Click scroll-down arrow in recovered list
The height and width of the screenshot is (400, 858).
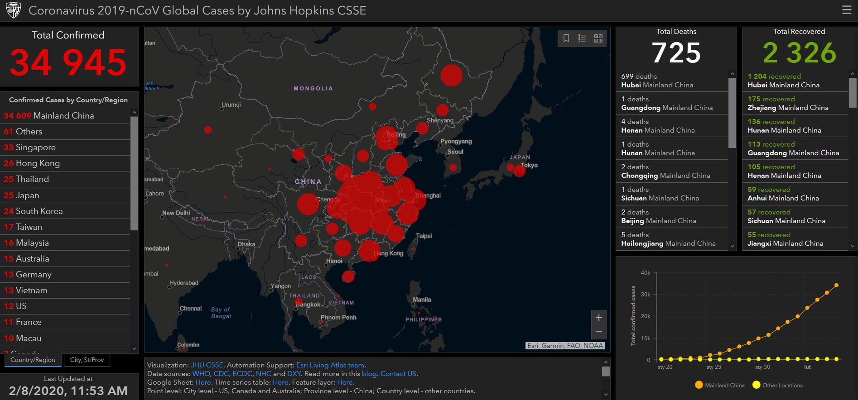pos(853,246)
